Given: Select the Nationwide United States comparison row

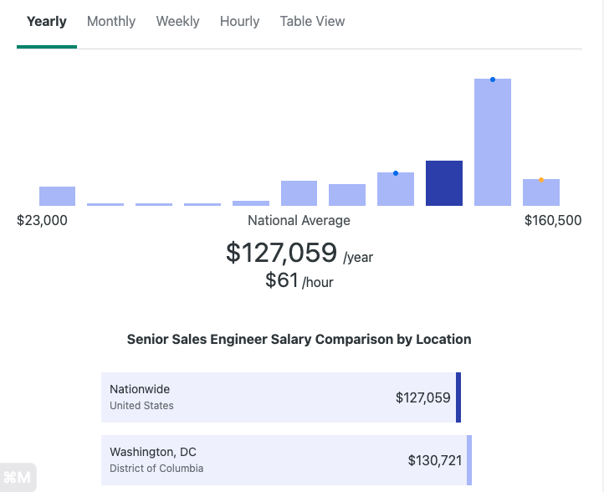Looking at the screenshot, I should click(281, 397).
